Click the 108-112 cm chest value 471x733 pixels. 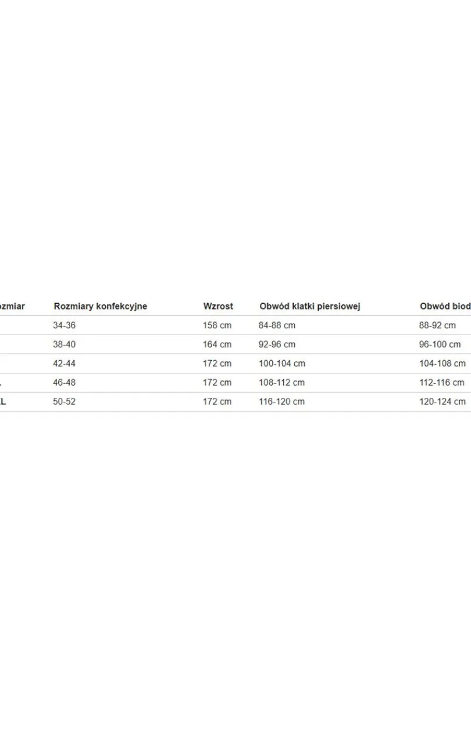click(282, 383)
